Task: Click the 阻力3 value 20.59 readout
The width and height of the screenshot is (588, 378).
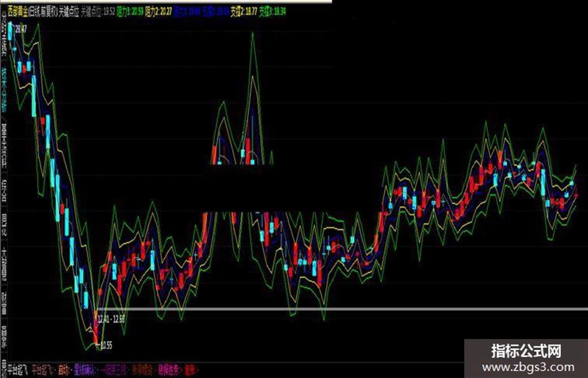Action: 130,12
